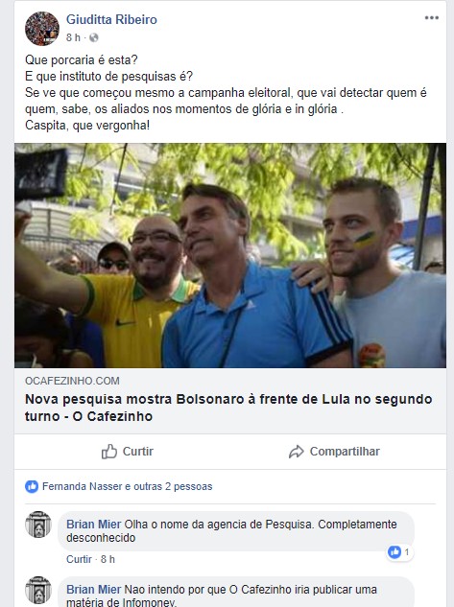Click the OCAFEZINHO.COM source label
Screen dimensions: 454x607
point(72,381)
